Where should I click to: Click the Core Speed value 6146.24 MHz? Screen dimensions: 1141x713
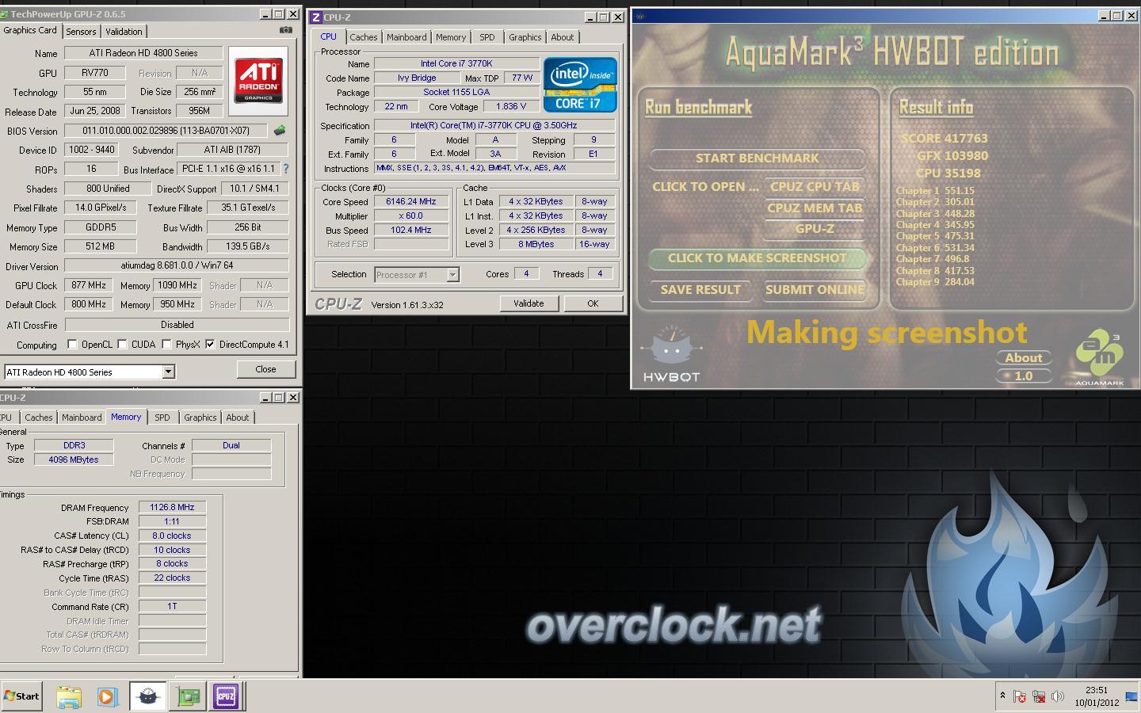411,201
